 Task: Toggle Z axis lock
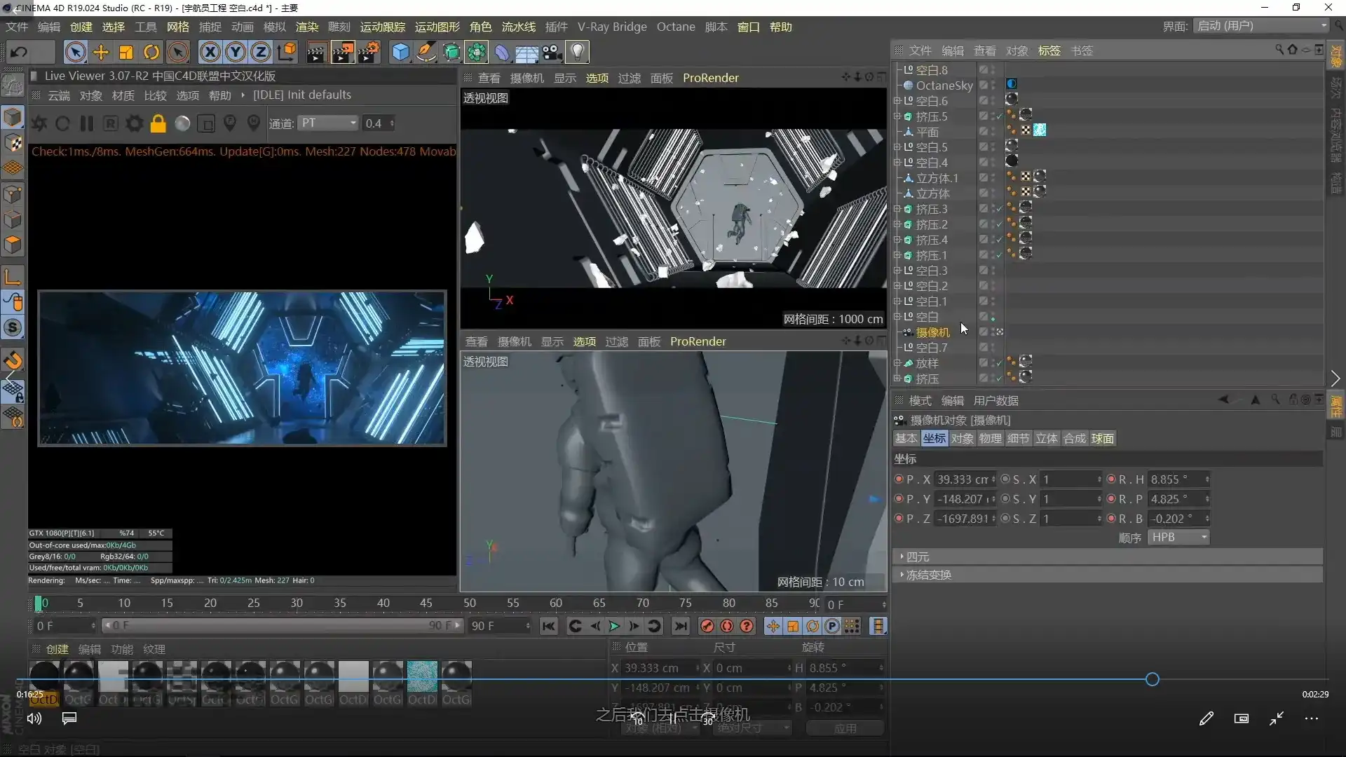pyautogui.click(x=261, y=52)
